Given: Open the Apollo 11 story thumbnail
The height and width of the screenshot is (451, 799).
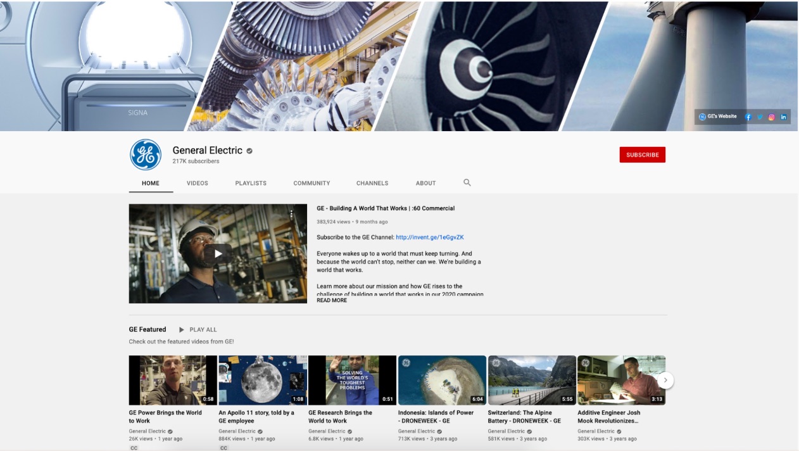Looking at the screenshot, I should pyautogui.click(x=263, y=380).
